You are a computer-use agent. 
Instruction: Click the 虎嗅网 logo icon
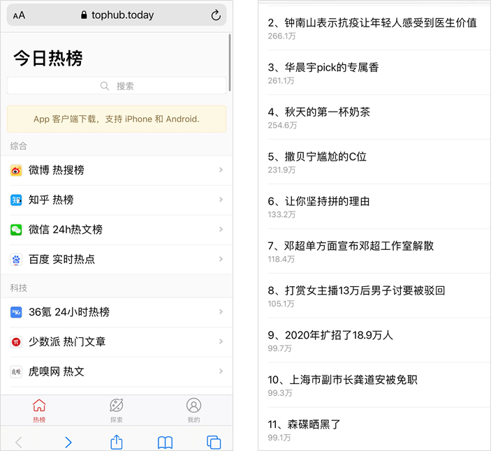(16, 371)
